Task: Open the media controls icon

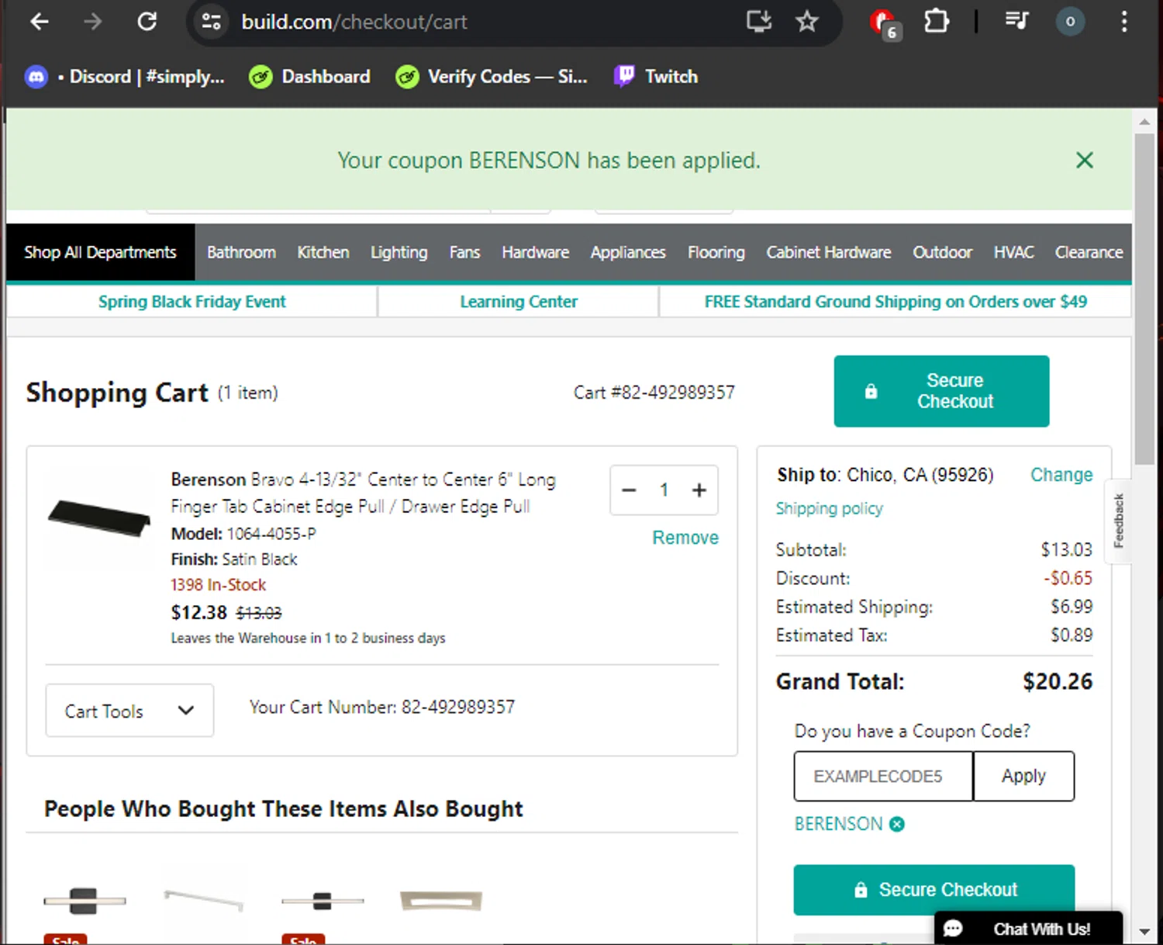Action: pos(1016,21)
